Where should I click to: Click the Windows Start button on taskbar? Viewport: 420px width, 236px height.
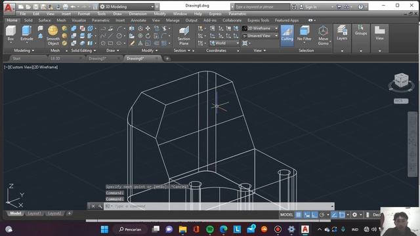point(104,229)
